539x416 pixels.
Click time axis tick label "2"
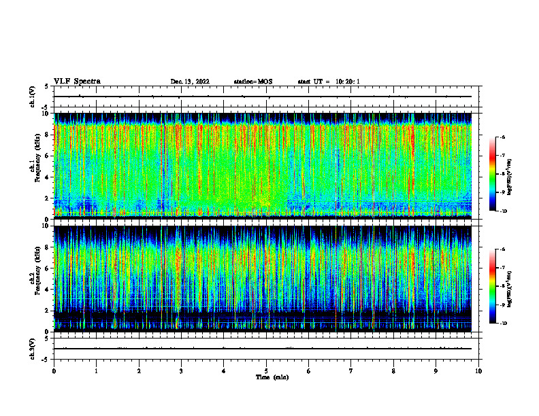coord(139,371)
